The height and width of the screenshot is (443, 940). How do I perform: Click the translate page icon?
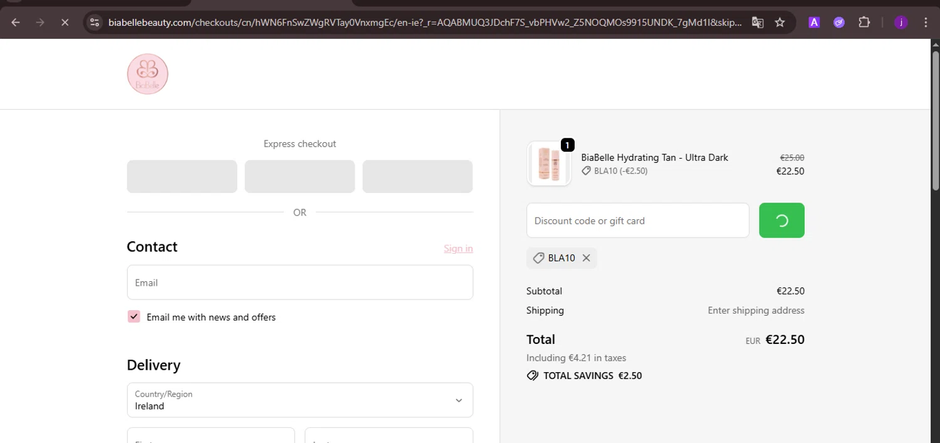(x=758, y=23)
